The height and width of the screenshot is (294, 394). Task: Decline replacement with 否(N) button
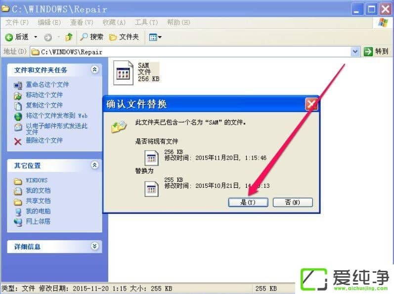coord(293,202)
